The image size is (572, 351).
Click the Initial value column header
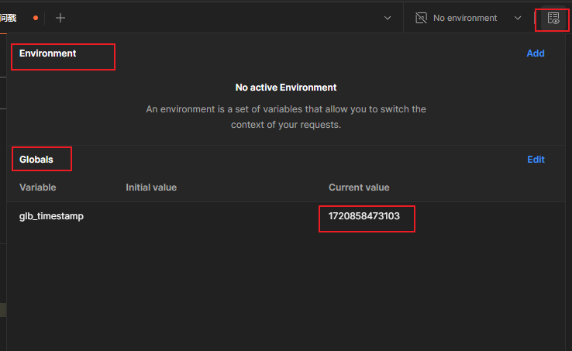(x=151, y=188)
